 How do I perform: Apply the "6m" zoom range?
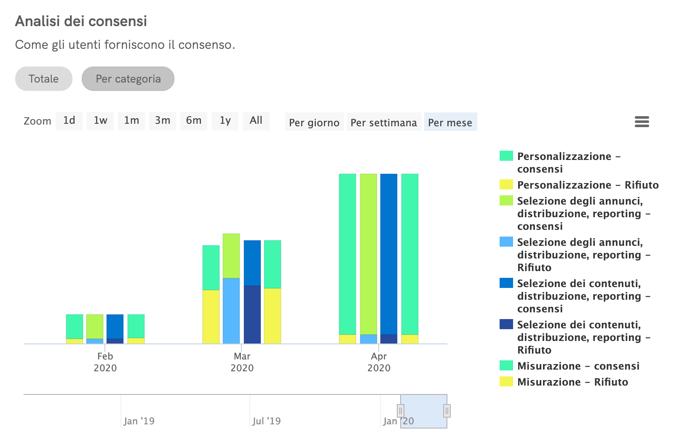pyautogui.click(x=193, y=121)
